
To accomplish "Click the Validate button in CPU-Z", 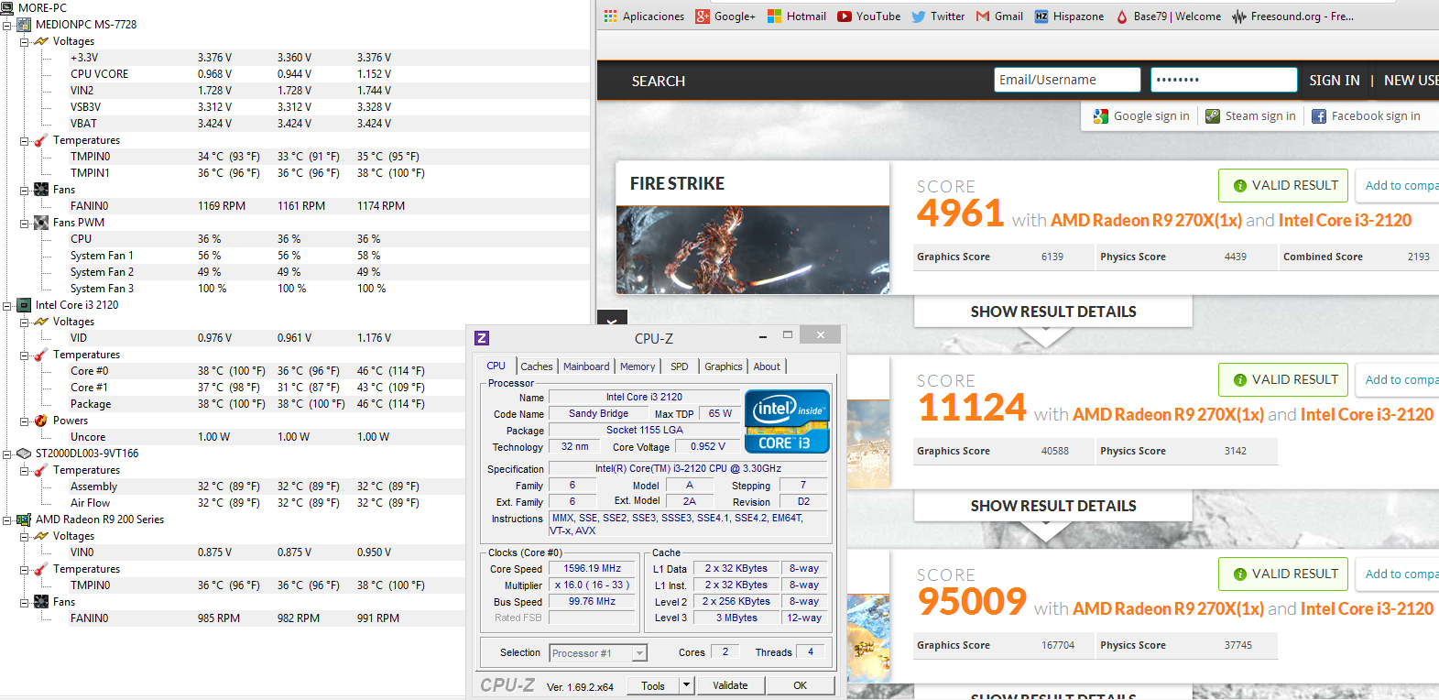I will tap(730, 685).
